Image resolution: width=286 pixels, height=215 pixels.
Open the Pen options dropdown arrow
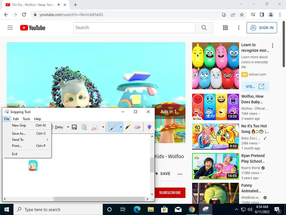121,127
